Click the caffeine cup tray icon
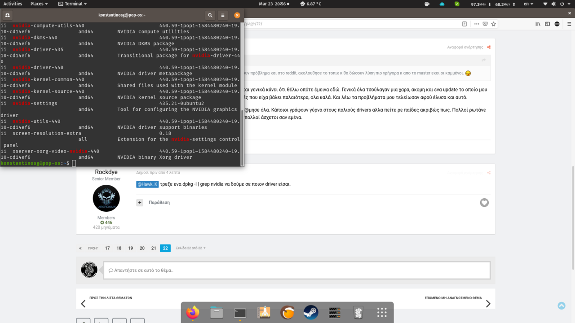575x323 pixels. click(427, 4)
